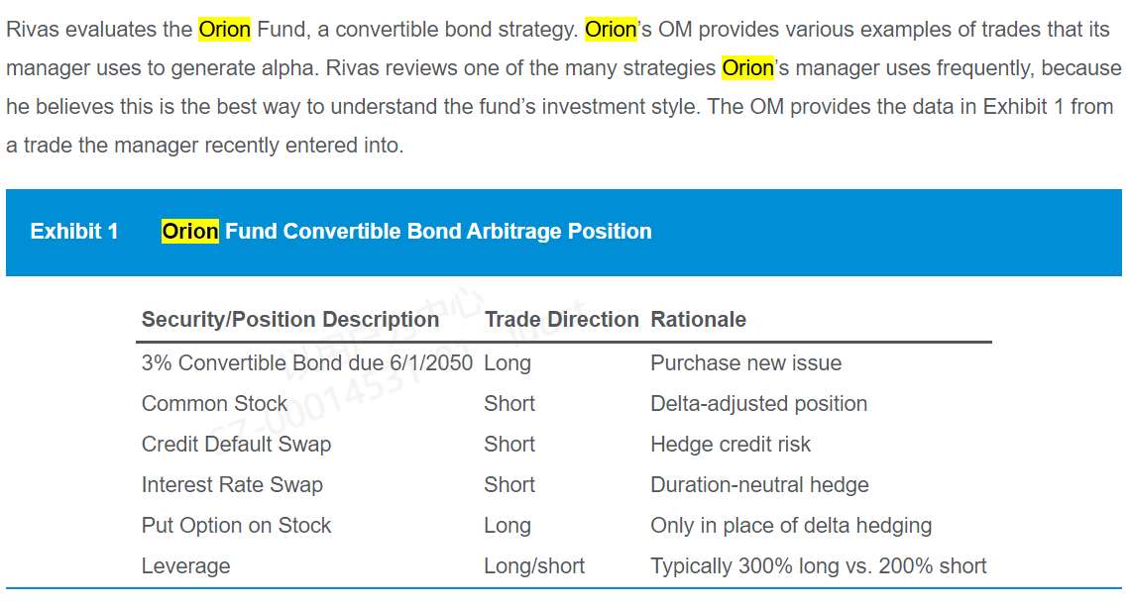
Task: Select the "Duration-neutral hedge" rationale text
Action: [x=759, y=485]
